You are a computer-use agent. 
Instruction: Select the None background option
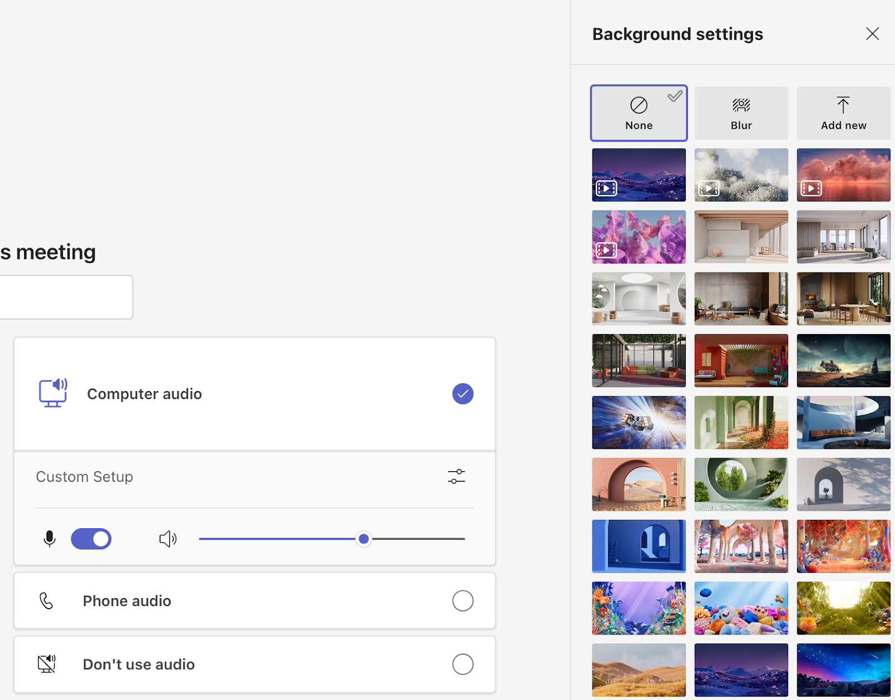(638, 112)
